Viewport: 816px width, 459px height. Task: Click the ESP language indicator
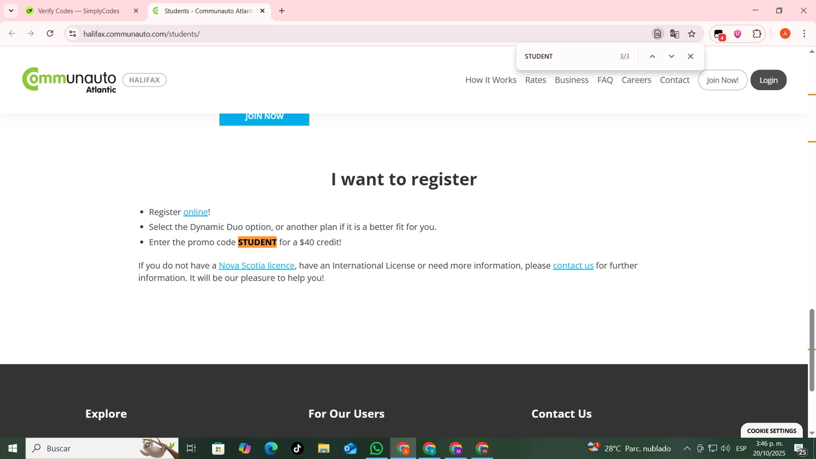[741, 449]
